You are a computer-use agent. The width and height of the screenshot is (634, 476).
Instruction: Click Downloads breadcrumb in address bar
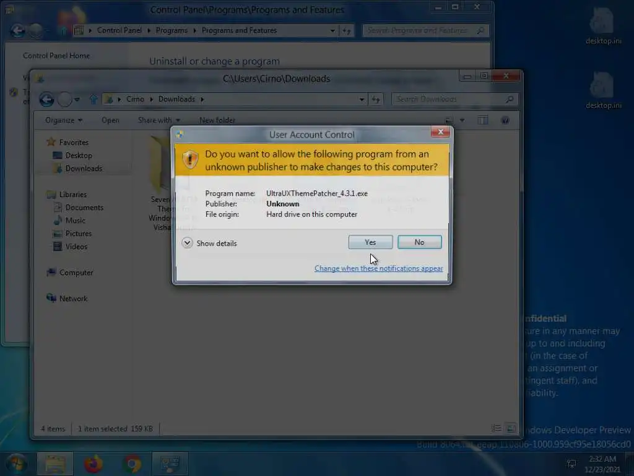click(176, 99)
